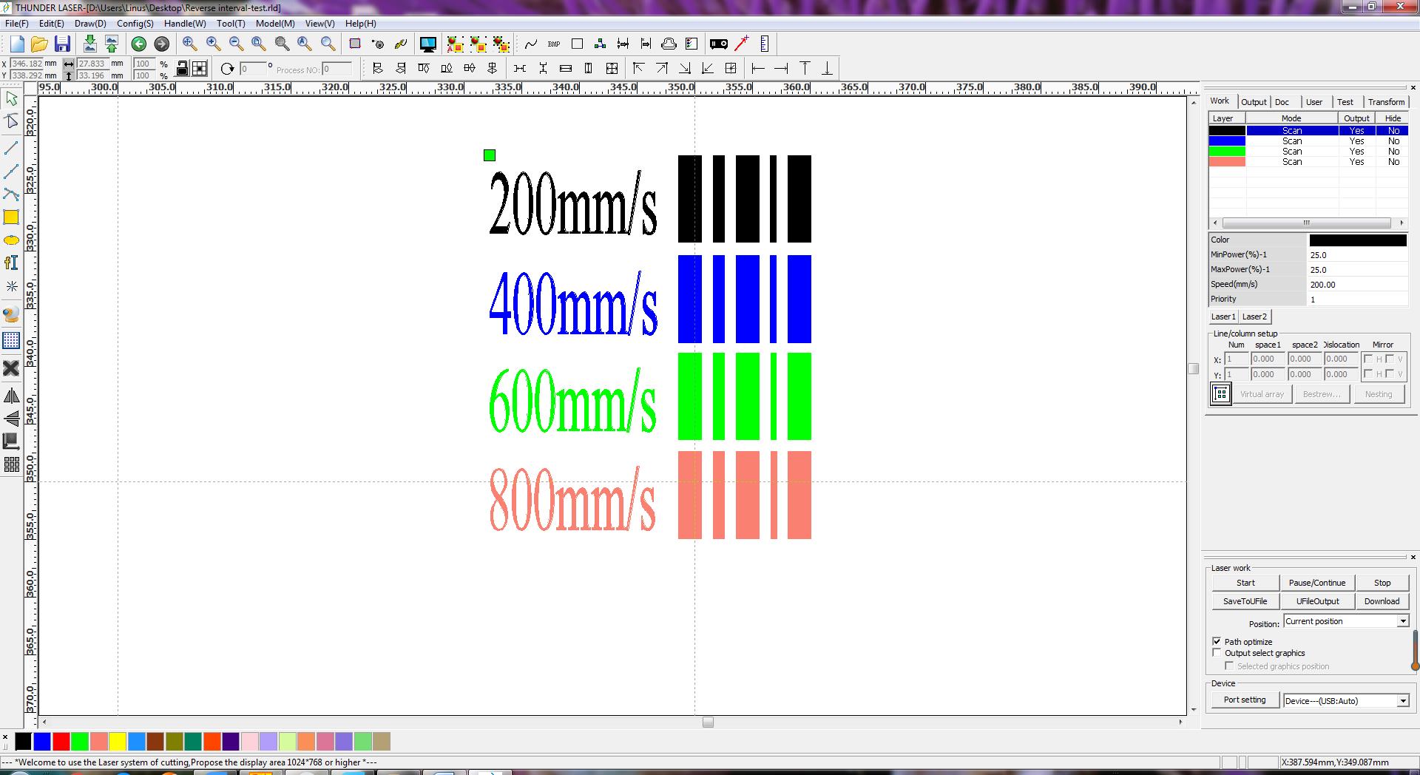Toggle the aspect ratio lock icon
This screenshot has height=775, width=1420.
182,69
